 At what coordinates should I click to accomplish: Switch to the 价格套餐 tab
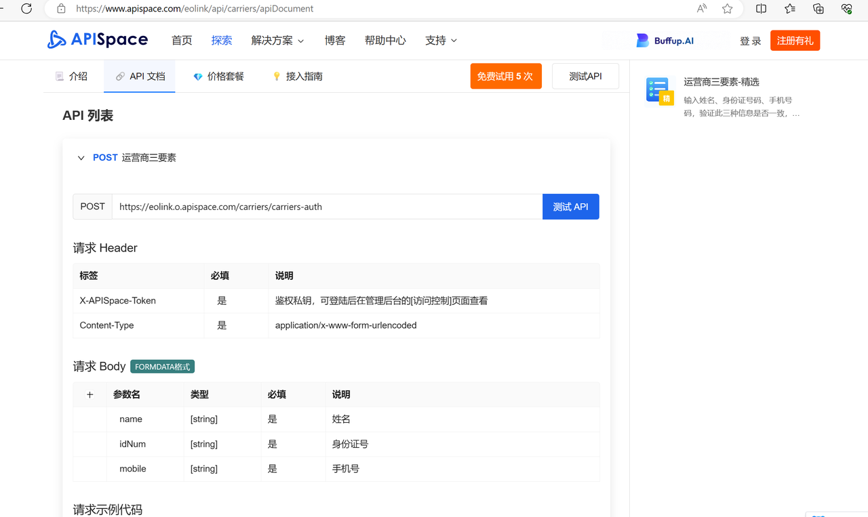pyautogui.click(x=218, y=76)
